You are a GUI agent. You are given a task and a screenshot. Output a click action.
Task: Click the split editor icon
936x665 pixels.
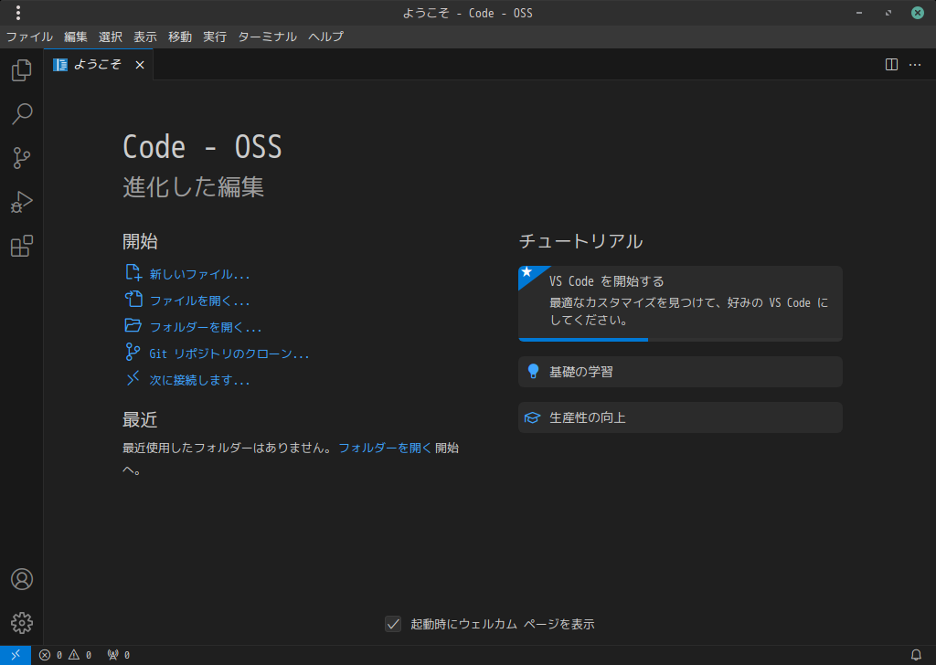pos(891,65)
